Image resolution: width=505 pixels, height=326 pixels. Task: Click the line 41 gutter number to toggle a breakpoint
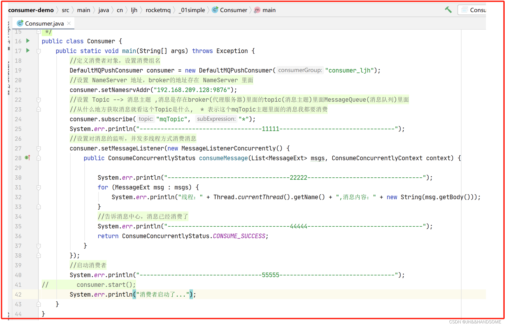18,285
